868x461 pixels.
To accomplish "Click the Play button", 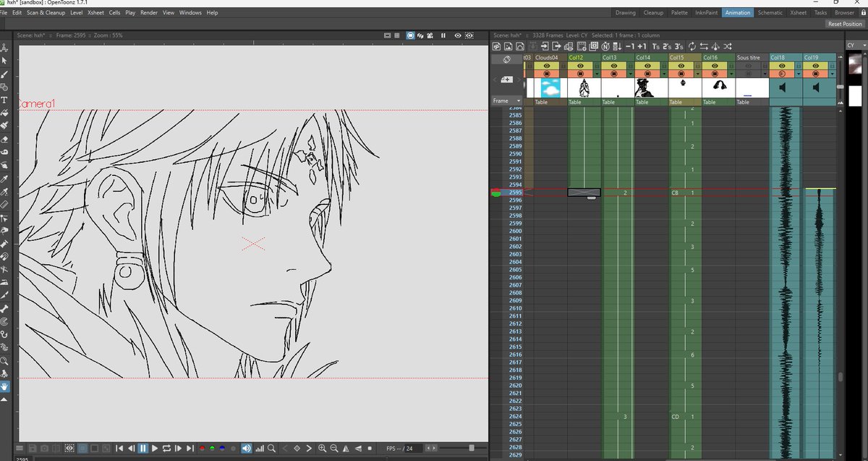I will pos(155,449).
